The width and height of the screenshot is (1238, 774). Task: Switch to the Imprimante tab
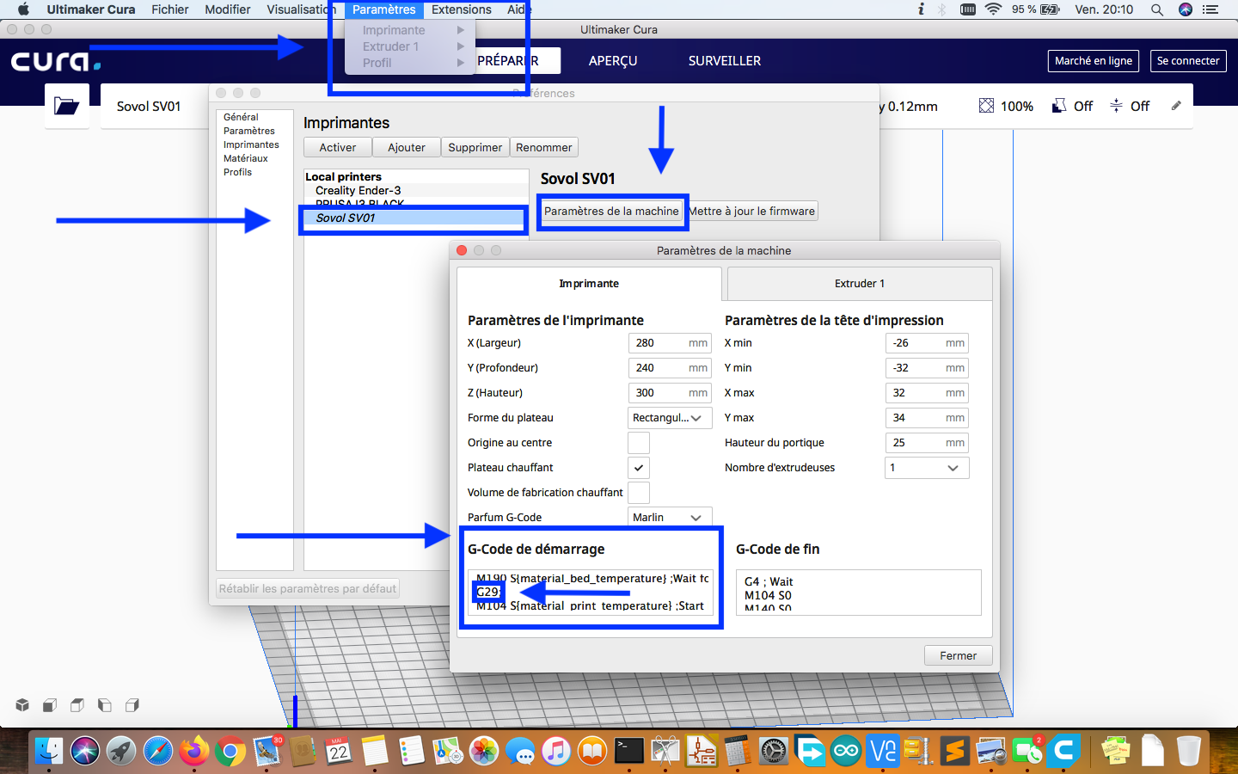click(589, 284)
